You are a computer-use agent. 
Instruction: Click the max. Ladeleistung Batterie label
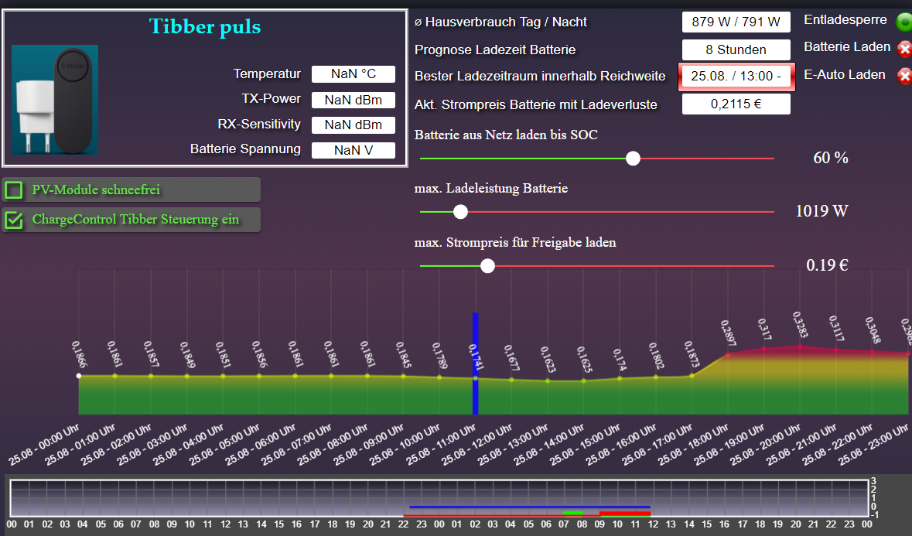pyautogui.click(x=491, y=189)
